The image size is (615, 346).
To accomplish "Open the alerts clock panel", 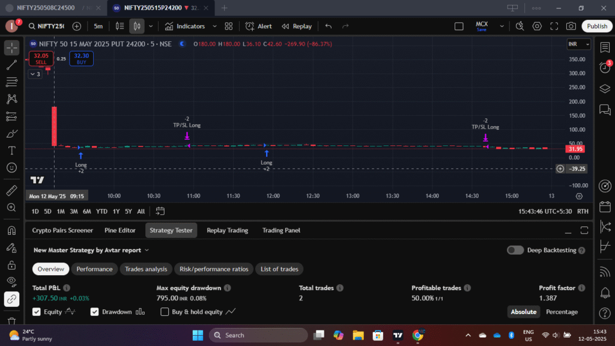I will (x=605, y=68).
